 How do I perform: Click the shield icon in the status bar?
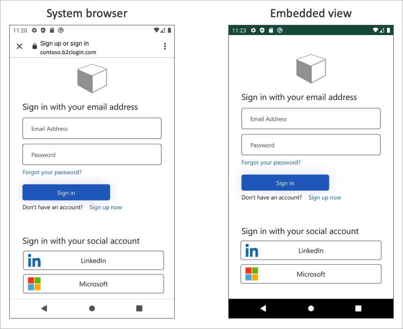[43, 30]
